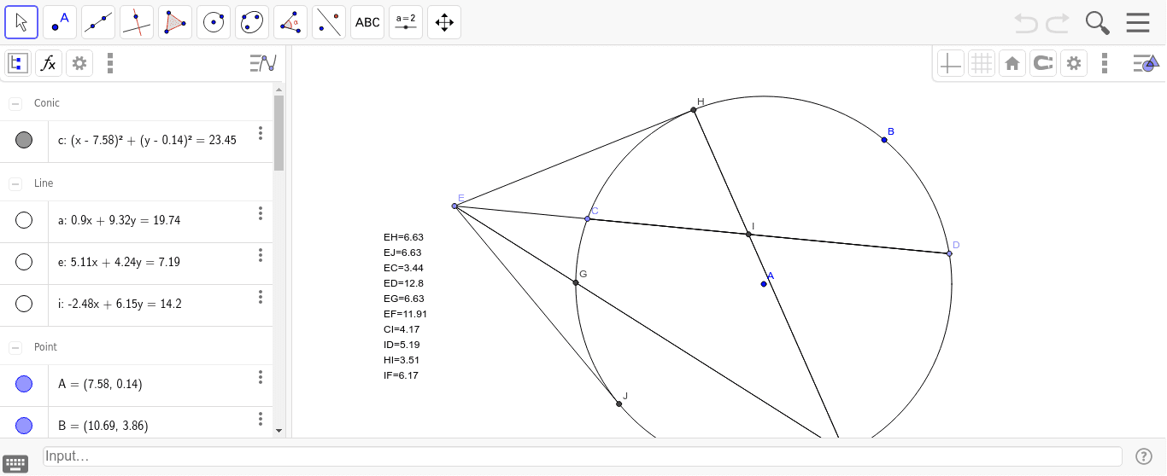This screenshot has height=476, width=1167.
Task: Toggle visibility of line e
Action: pyautogui.click(x=24, y=262)
